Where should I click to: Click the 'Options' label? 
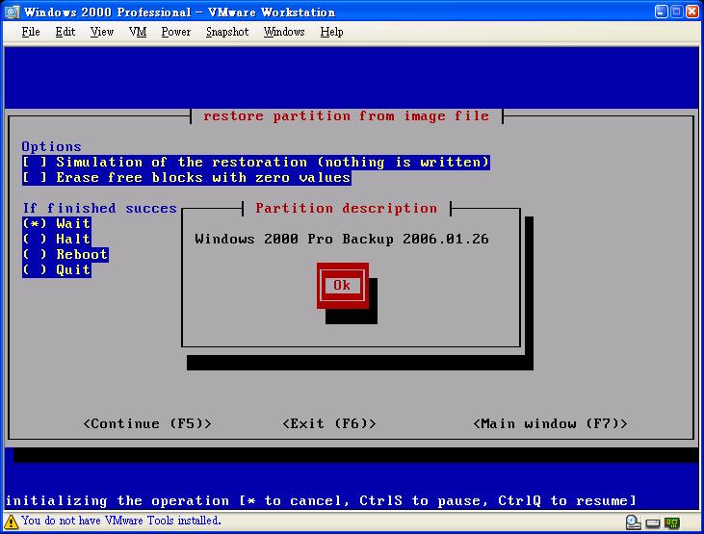[x=52, y=147]
